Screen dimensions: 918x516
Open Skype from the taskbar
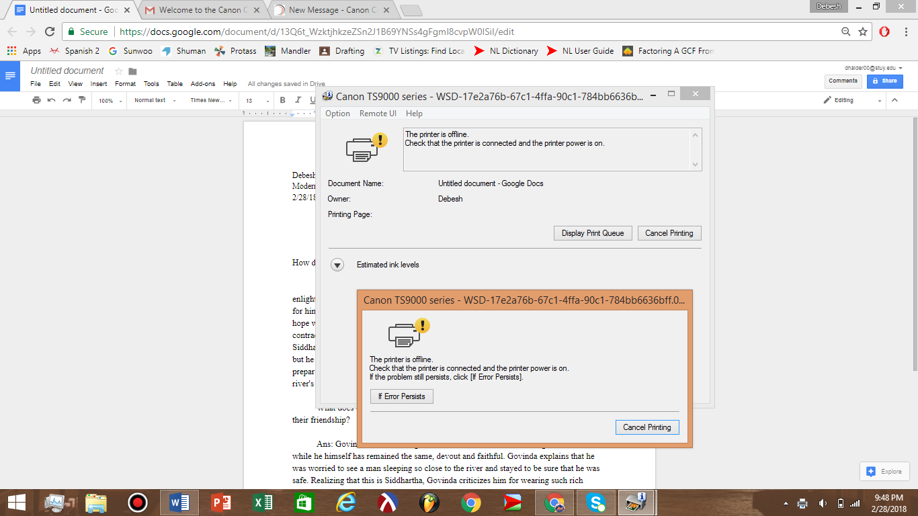click(x=595, y=502)
